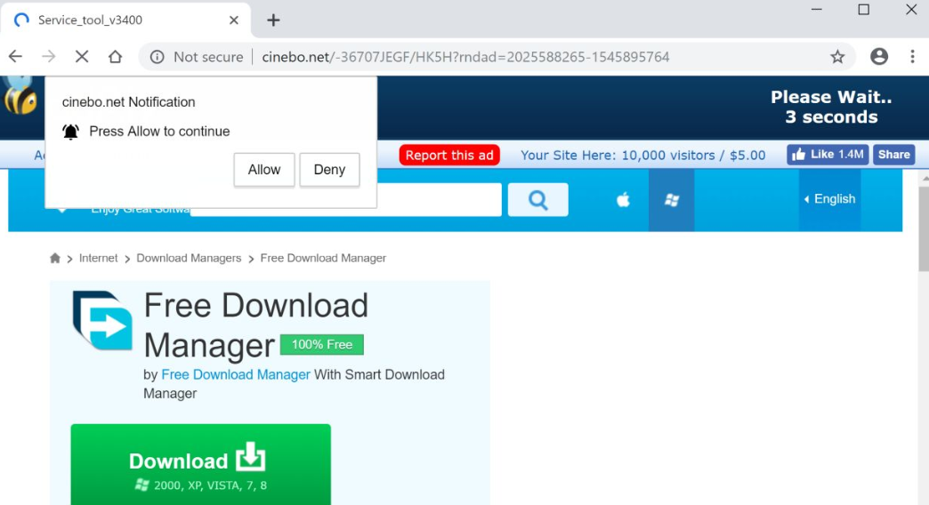Click the red Report this ad button

(x=448, y=156)
